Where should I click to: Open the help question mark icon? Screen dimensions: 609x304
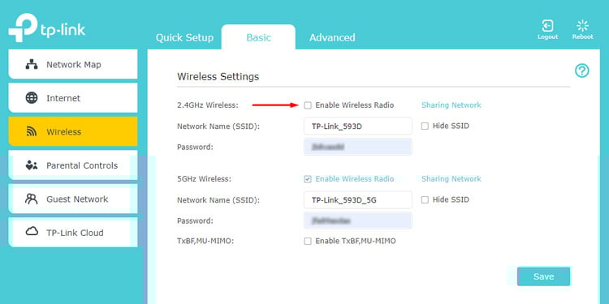pos(582,71)
